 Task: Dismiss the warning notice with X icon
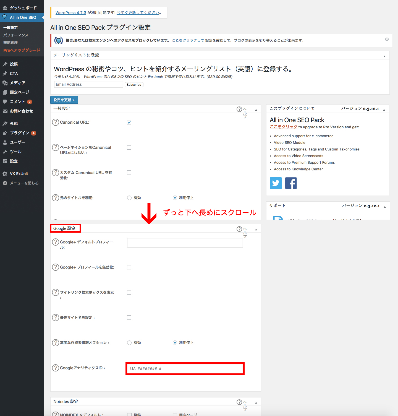pos(387,39)
